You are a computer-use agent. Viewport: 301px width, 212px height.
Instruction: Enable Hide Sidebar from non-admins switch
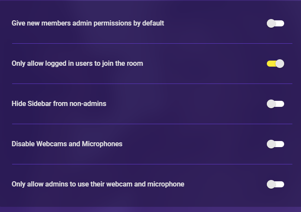point(275,104)
